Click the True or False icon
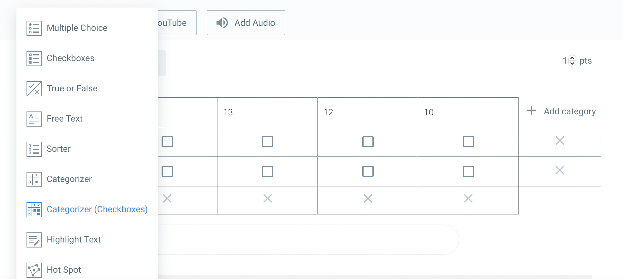This screenshot has height=279, width=623. pos(34,88)
